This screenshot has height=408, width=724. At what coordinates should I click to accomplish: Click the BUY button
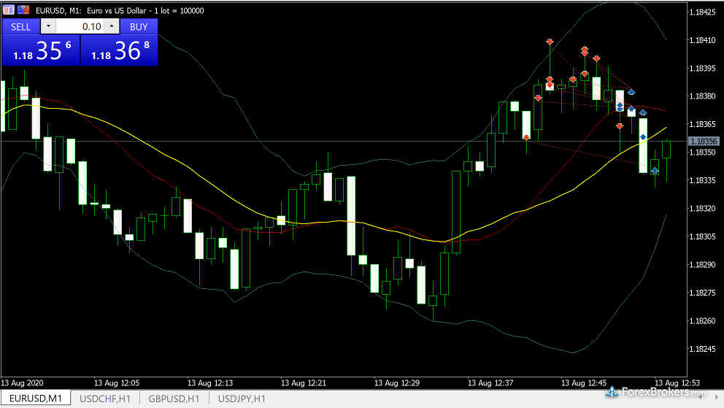click(139, 26)
